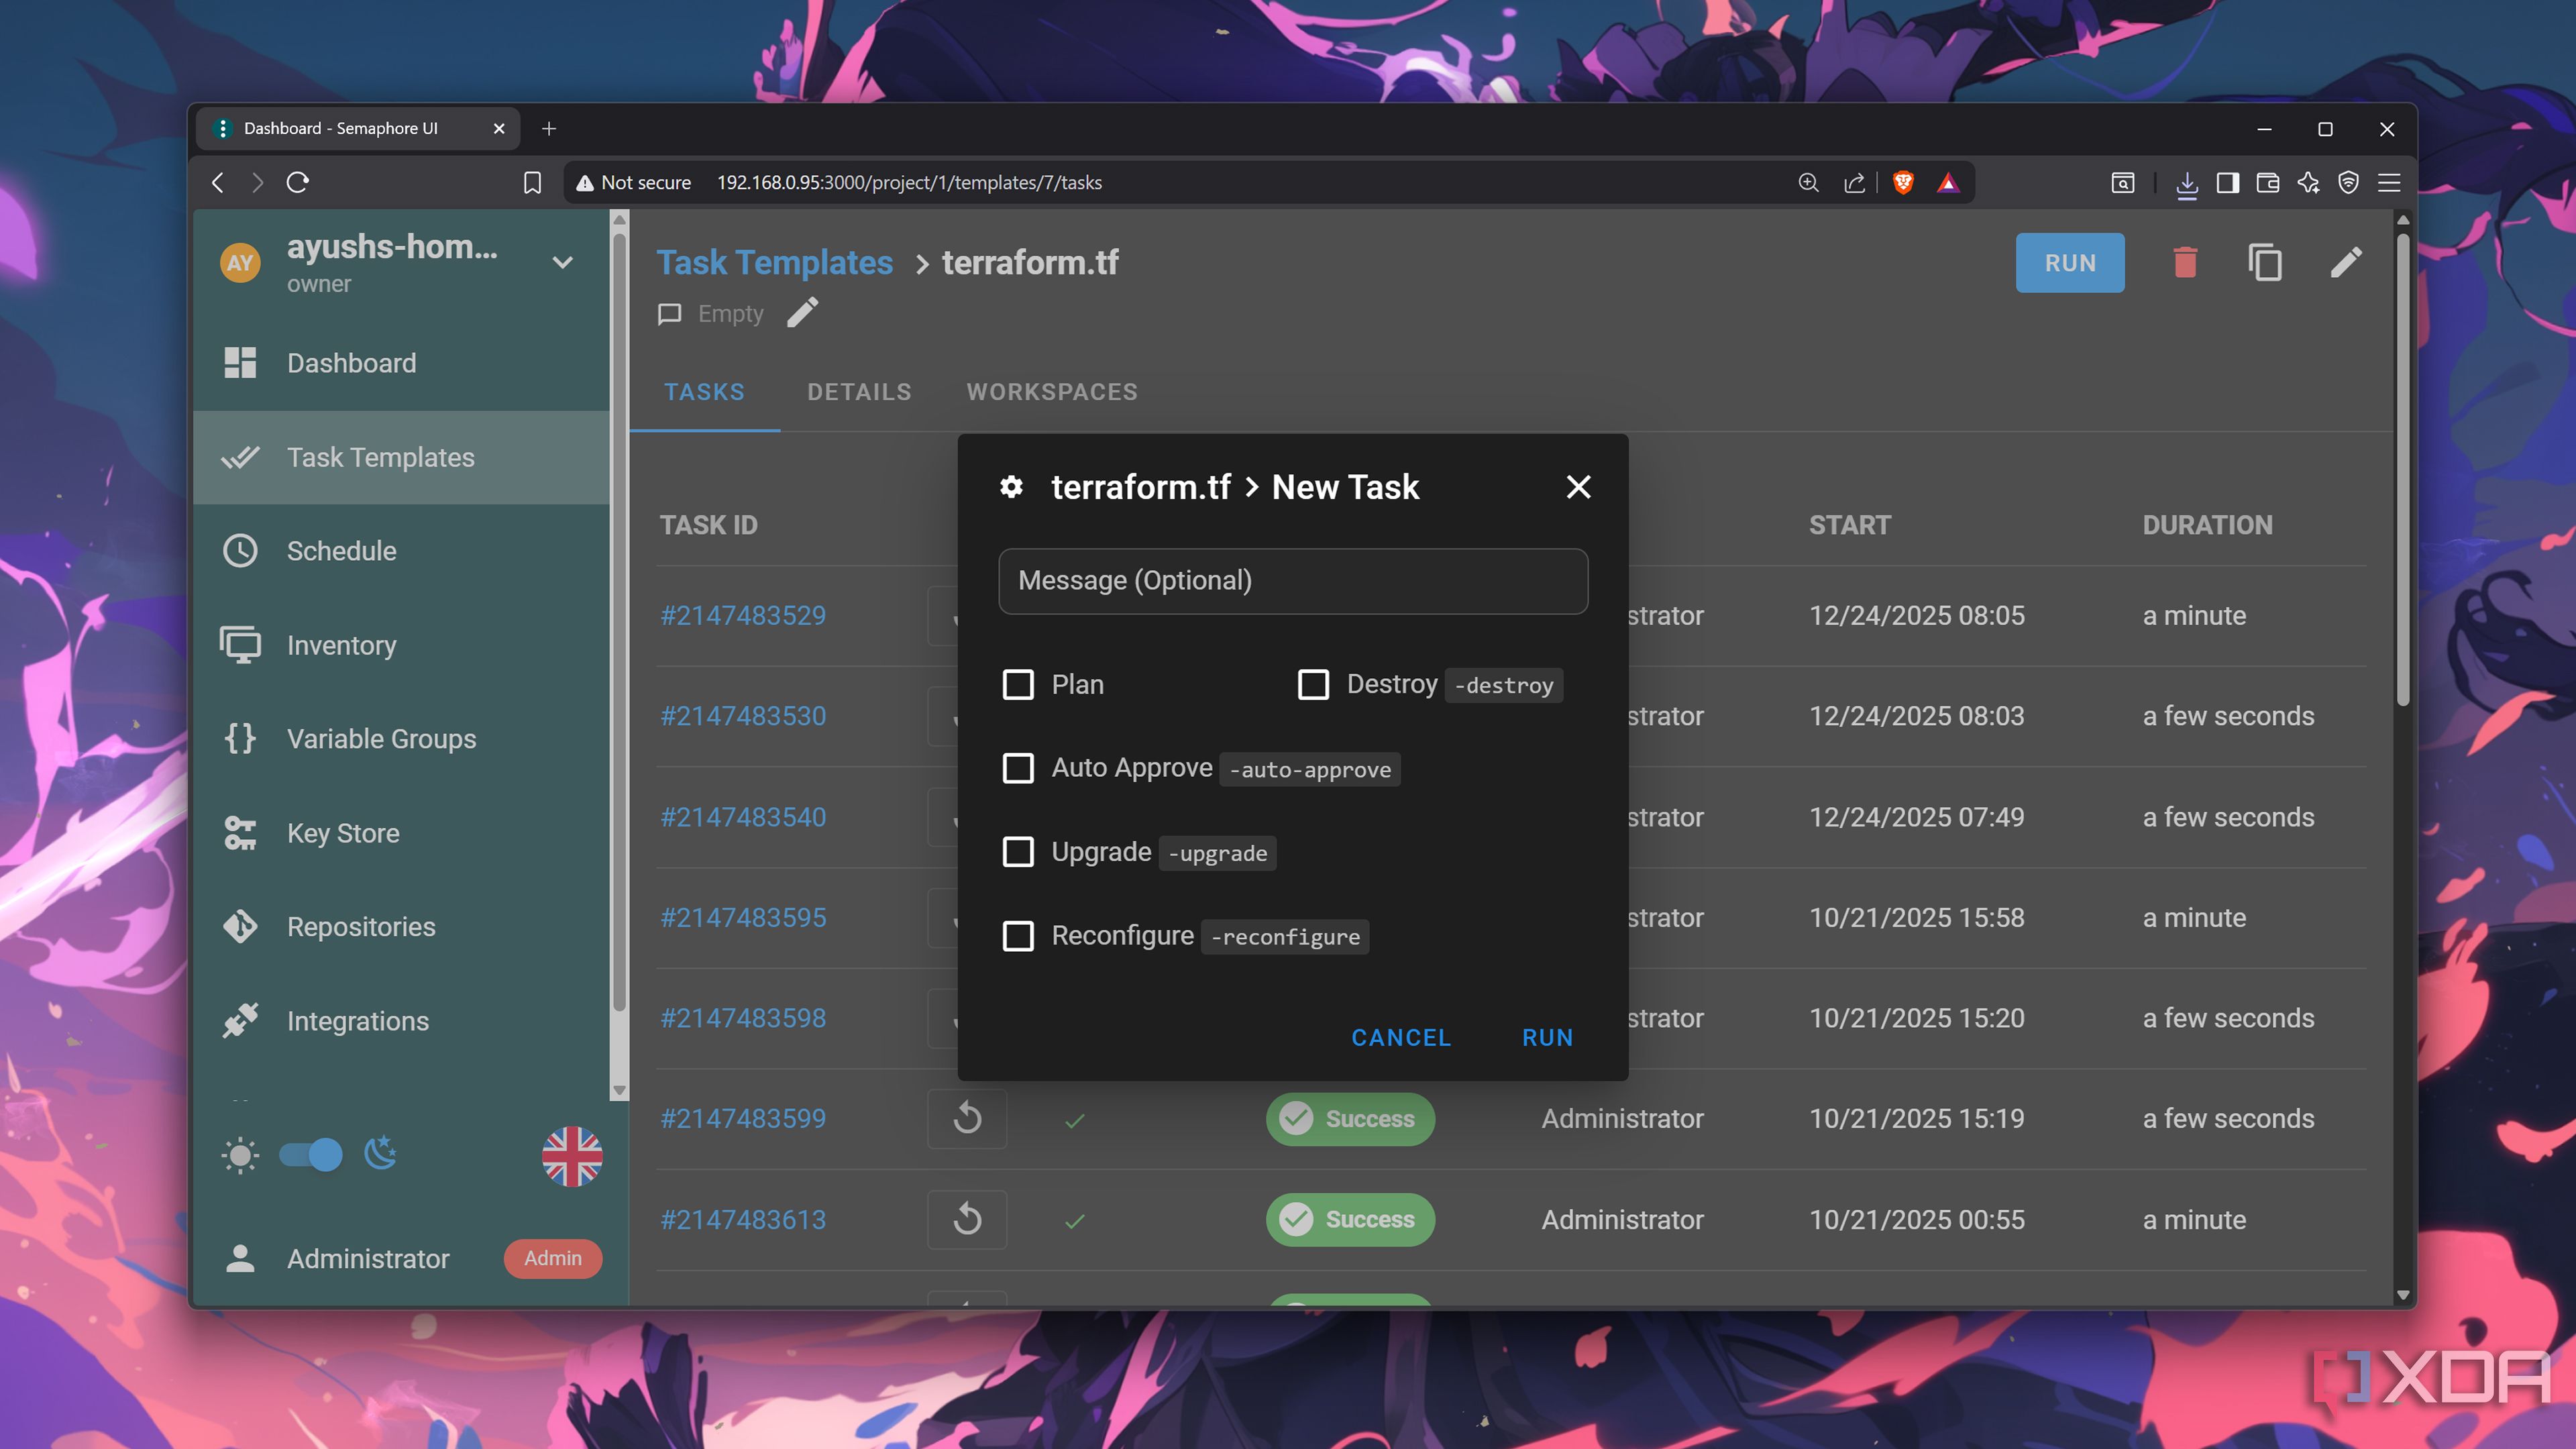Switch to the DETAILS tab

(859, 392)
